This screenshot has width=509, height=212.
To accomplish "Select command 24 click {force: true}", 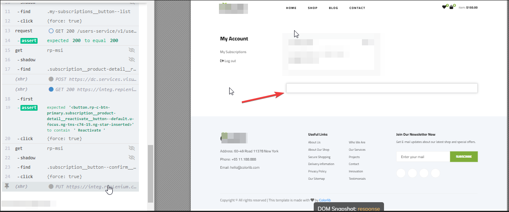I will click(x=70, y=176).
